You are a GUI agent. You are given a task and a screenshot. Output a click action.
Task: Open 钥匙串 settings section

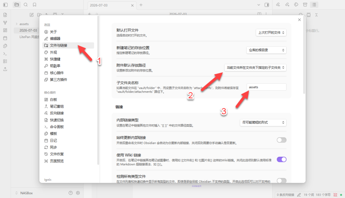(x=68, y=66)
